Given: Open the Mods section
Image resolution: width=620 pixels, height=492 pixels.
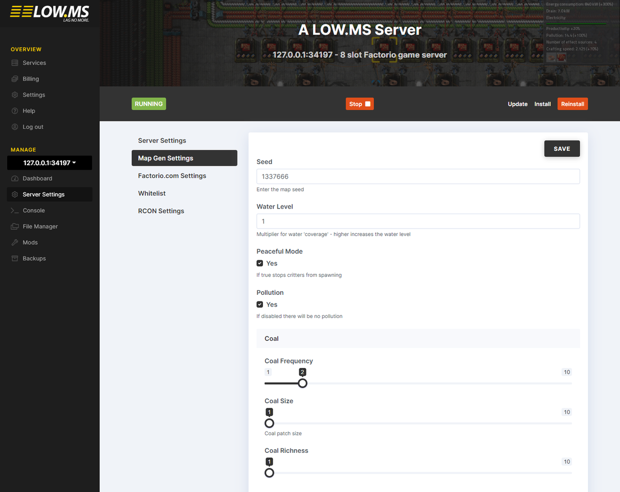Looking at the screenshot, I should (x=31, y=242).
